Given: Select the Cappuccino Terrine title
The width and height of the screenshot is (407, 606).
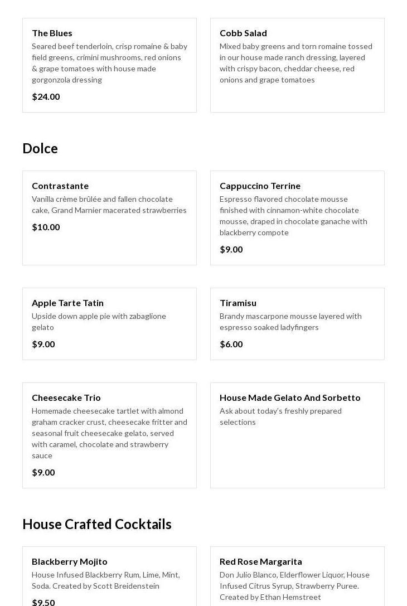Looking at the screenshot, I should tap(260, 186).
